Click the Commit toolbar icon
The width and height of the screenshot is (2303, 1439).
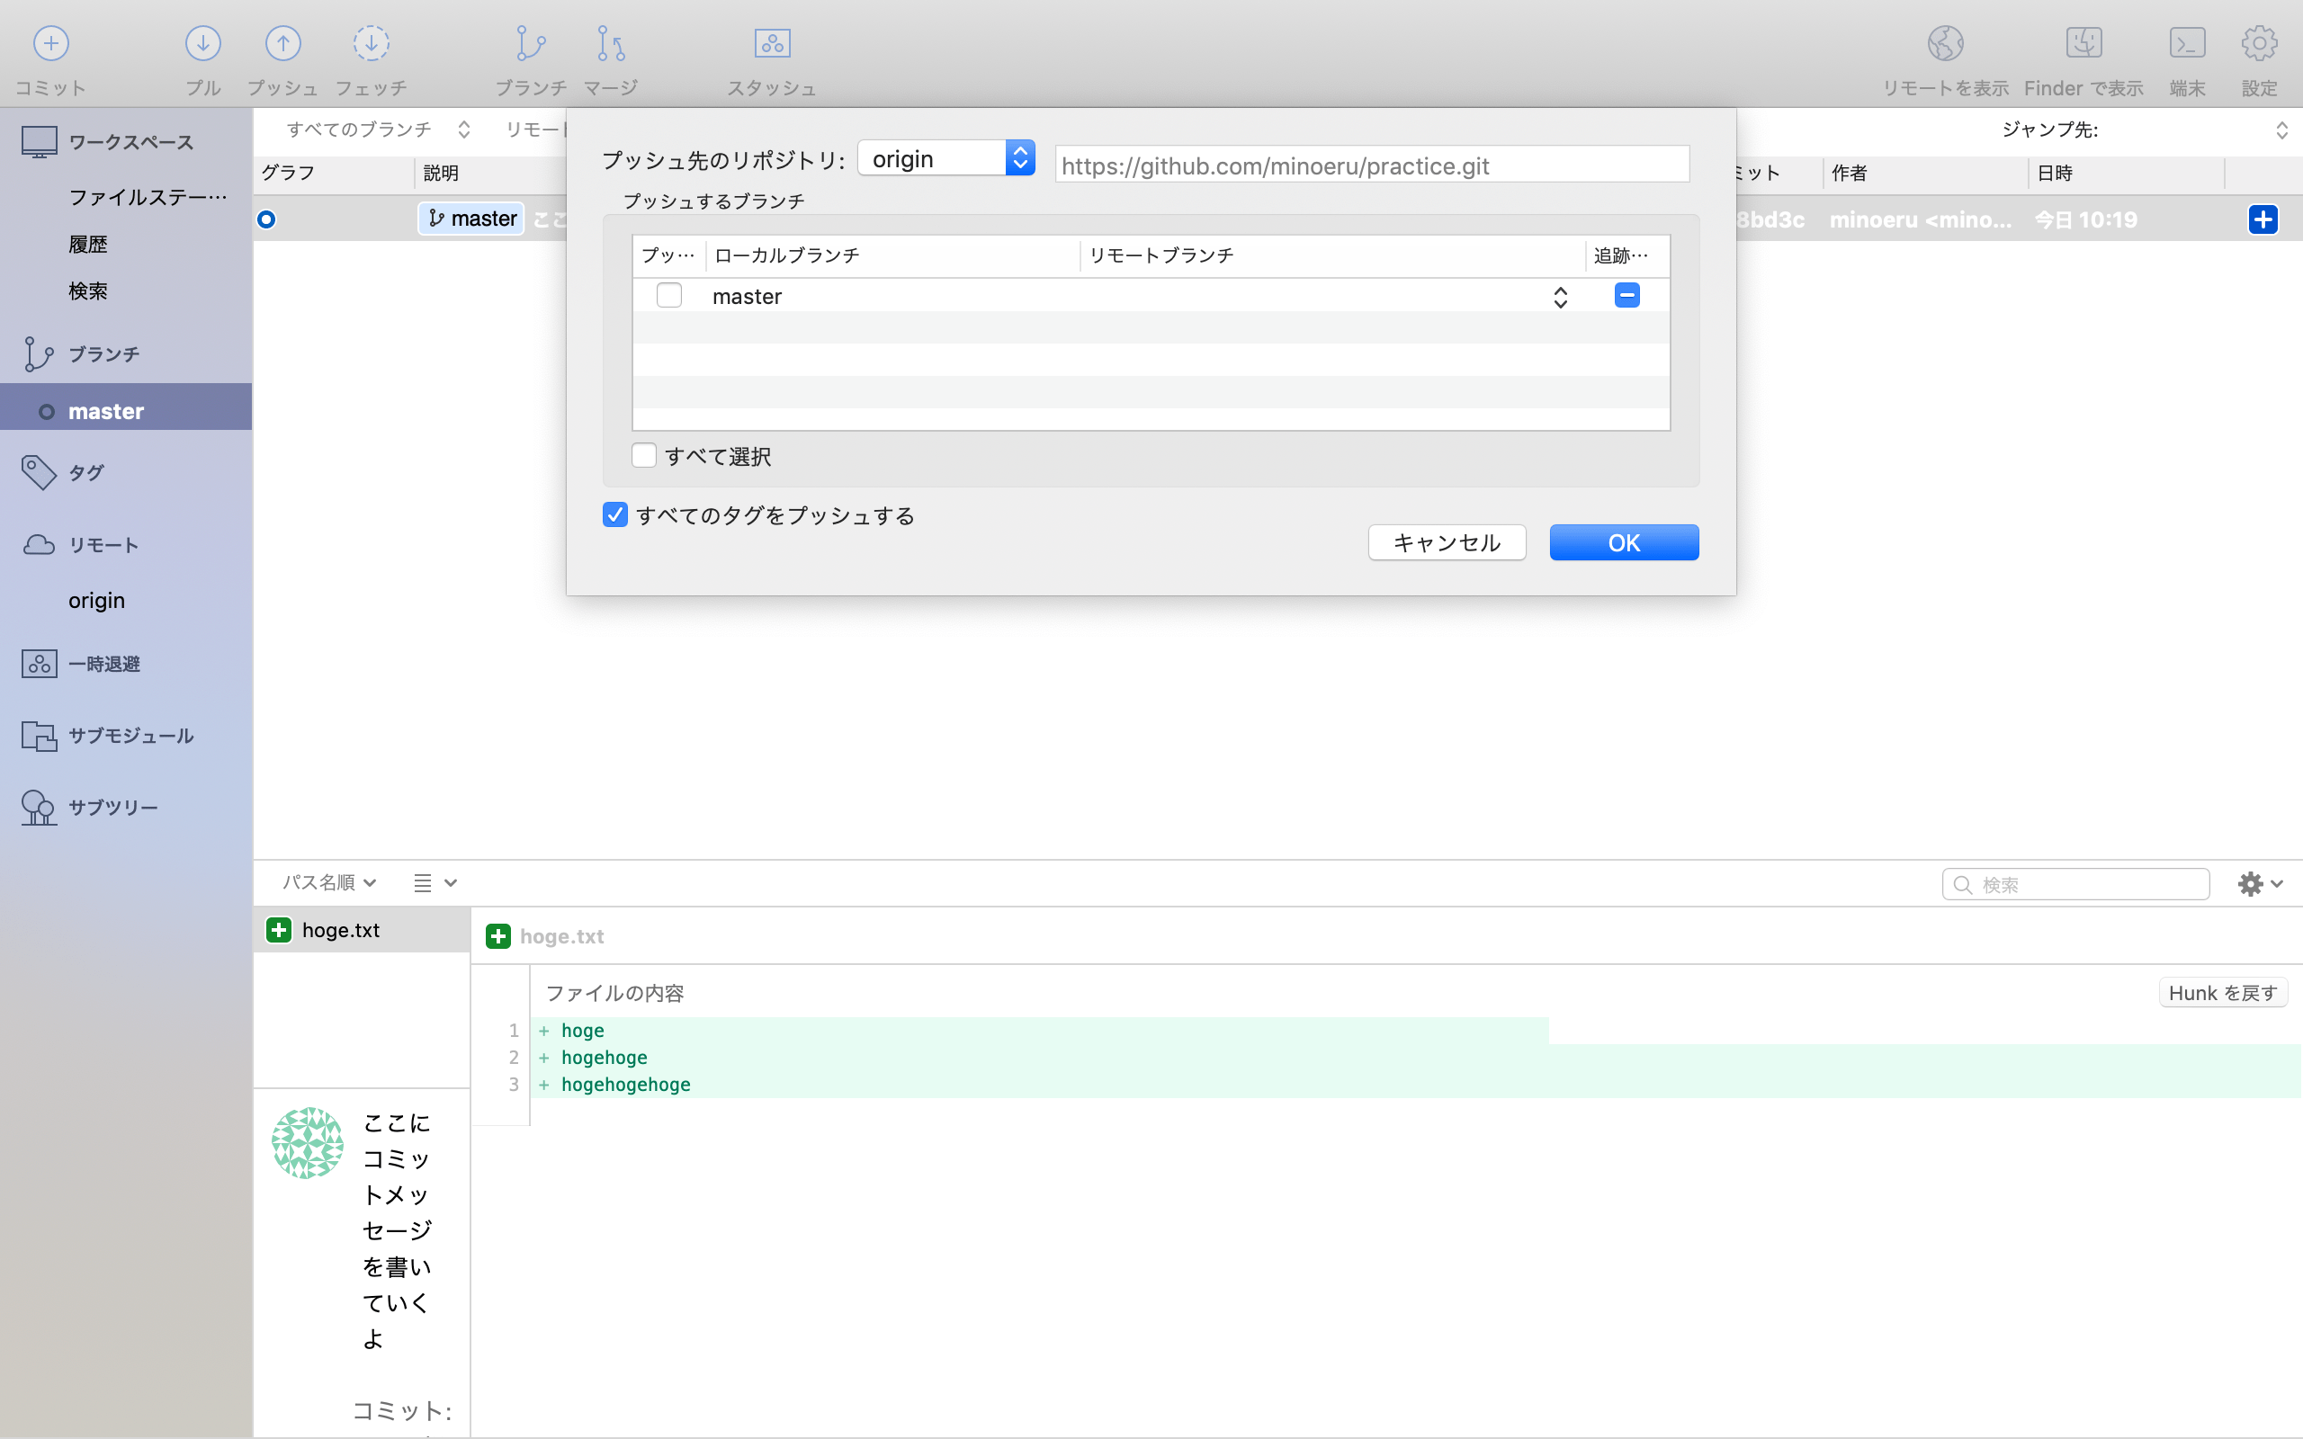(x=50, y=44)
